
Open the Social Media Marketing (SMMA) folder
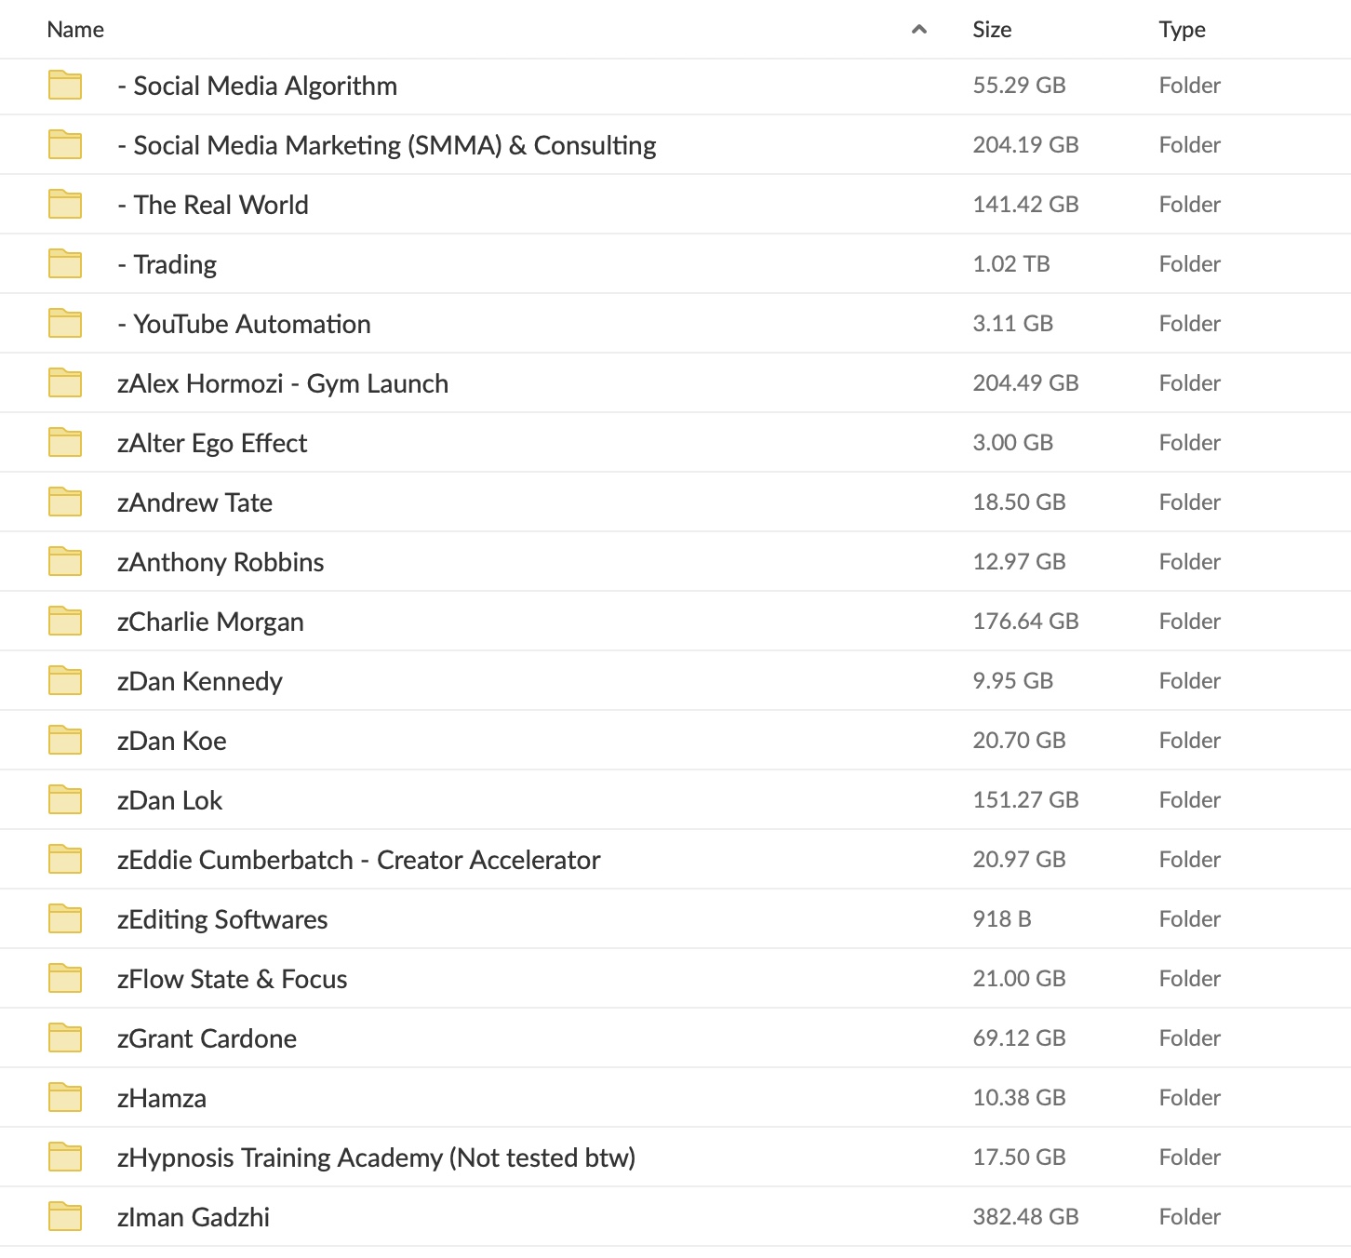[x=387, y=144]
